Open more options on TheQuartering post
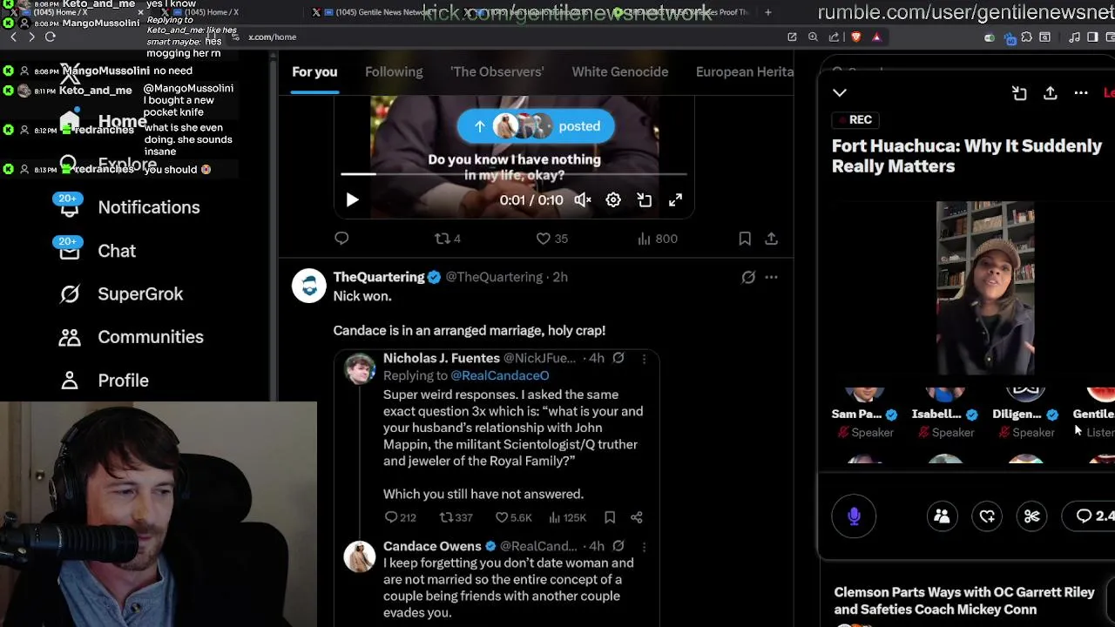Image resolution: width=1115 pixels, height=627 pixels. (771, 277)
